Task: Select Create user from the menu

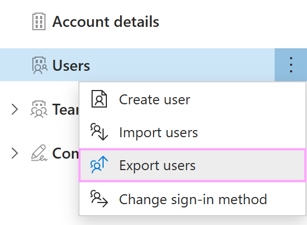Action: click(192, 99)
